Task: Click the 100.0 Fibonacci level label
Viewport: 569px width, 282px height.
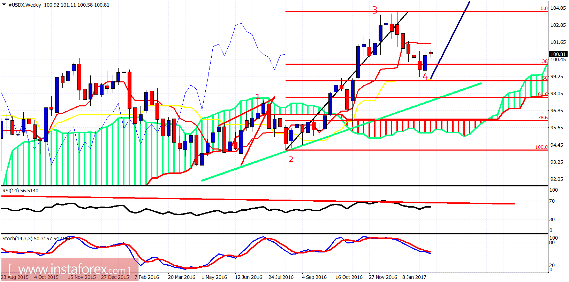Action: pos(541,147)
